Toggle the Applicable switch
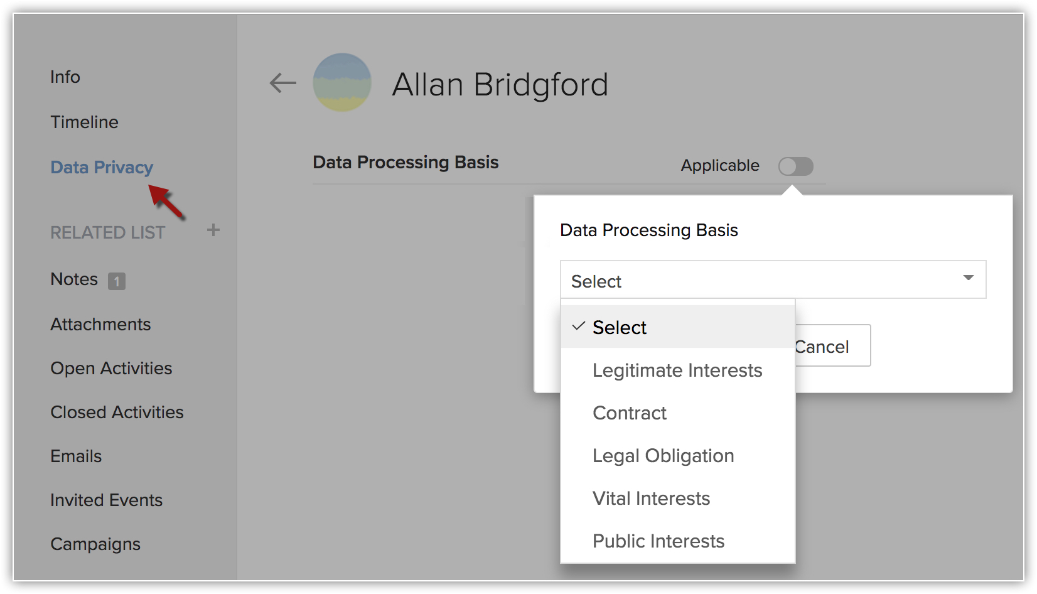 click(795, 166)
